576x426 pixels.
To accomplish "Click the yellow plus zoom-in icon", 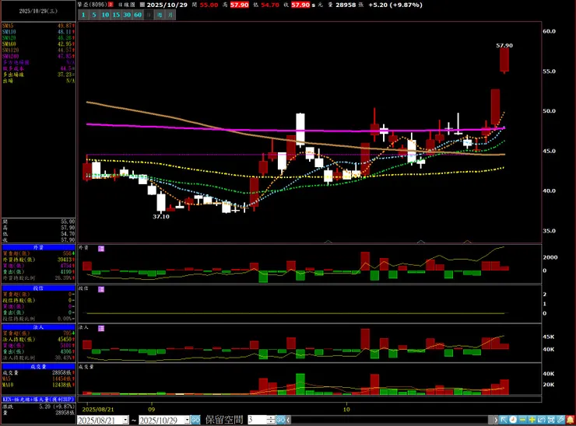I will coord(532,420).
